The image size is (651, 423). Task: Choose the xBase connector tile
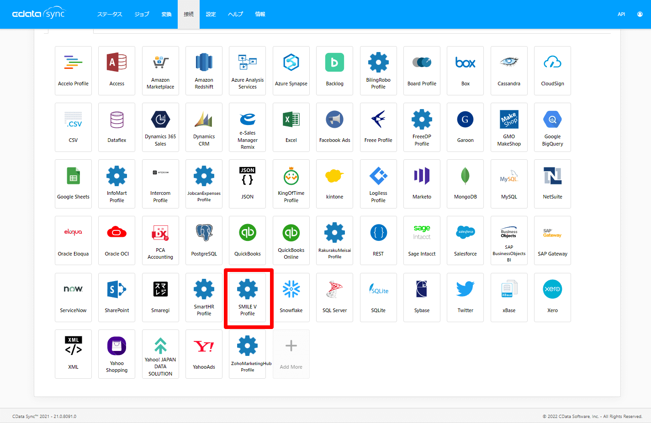coord(509,298)
